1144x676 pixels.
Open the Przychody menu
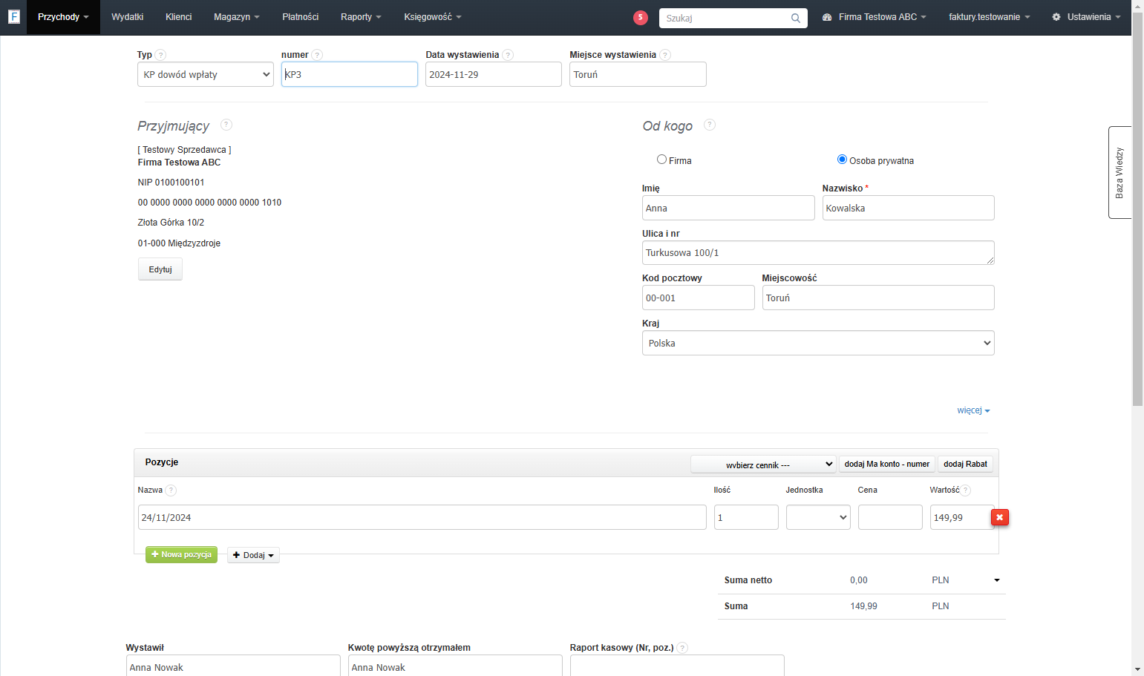(63, 17)
